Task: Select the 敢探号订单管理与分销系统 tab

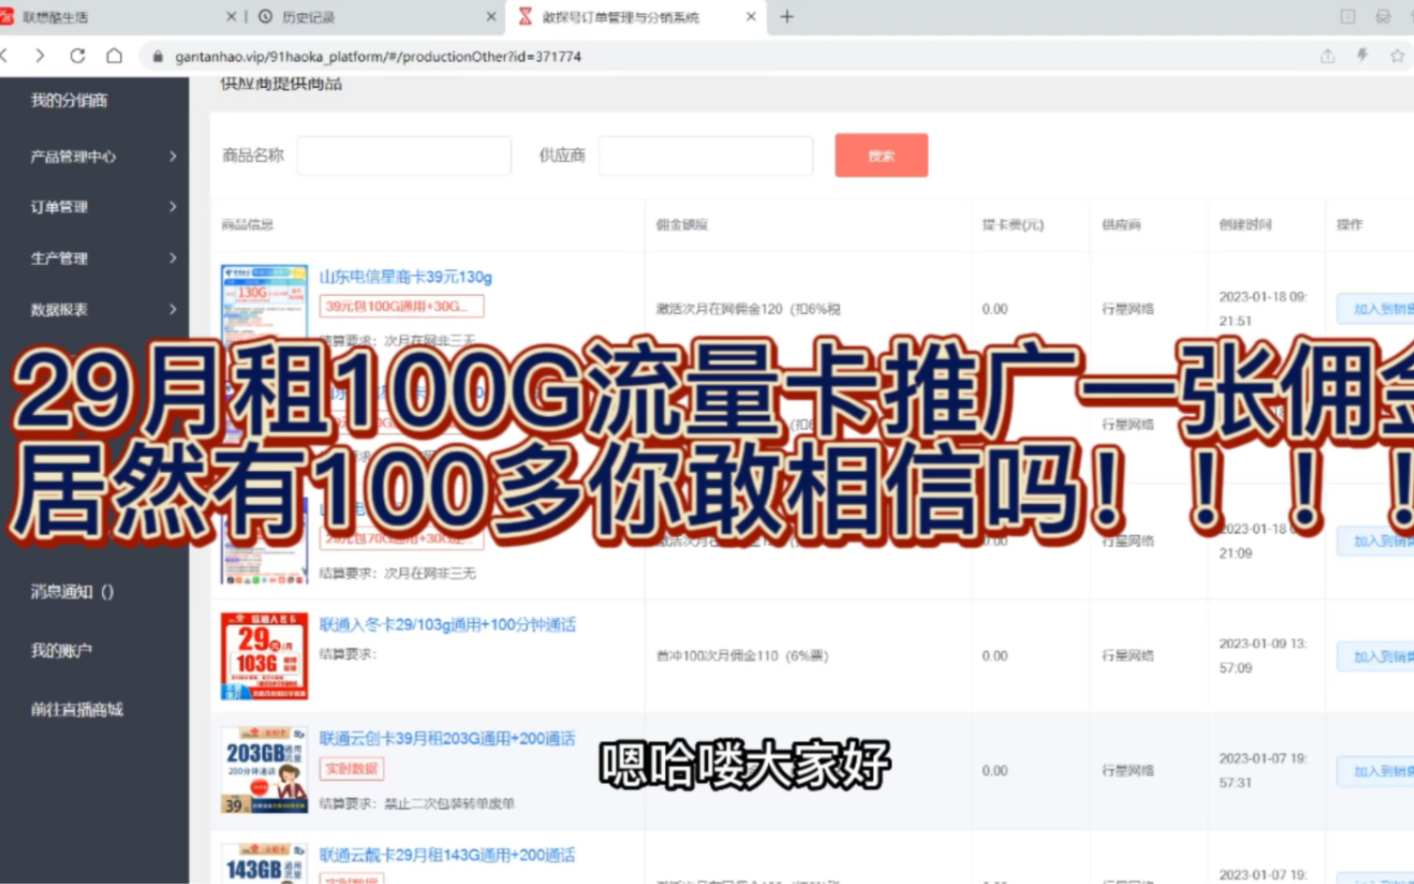Action: pyautogui.click(x=635, y=17)
